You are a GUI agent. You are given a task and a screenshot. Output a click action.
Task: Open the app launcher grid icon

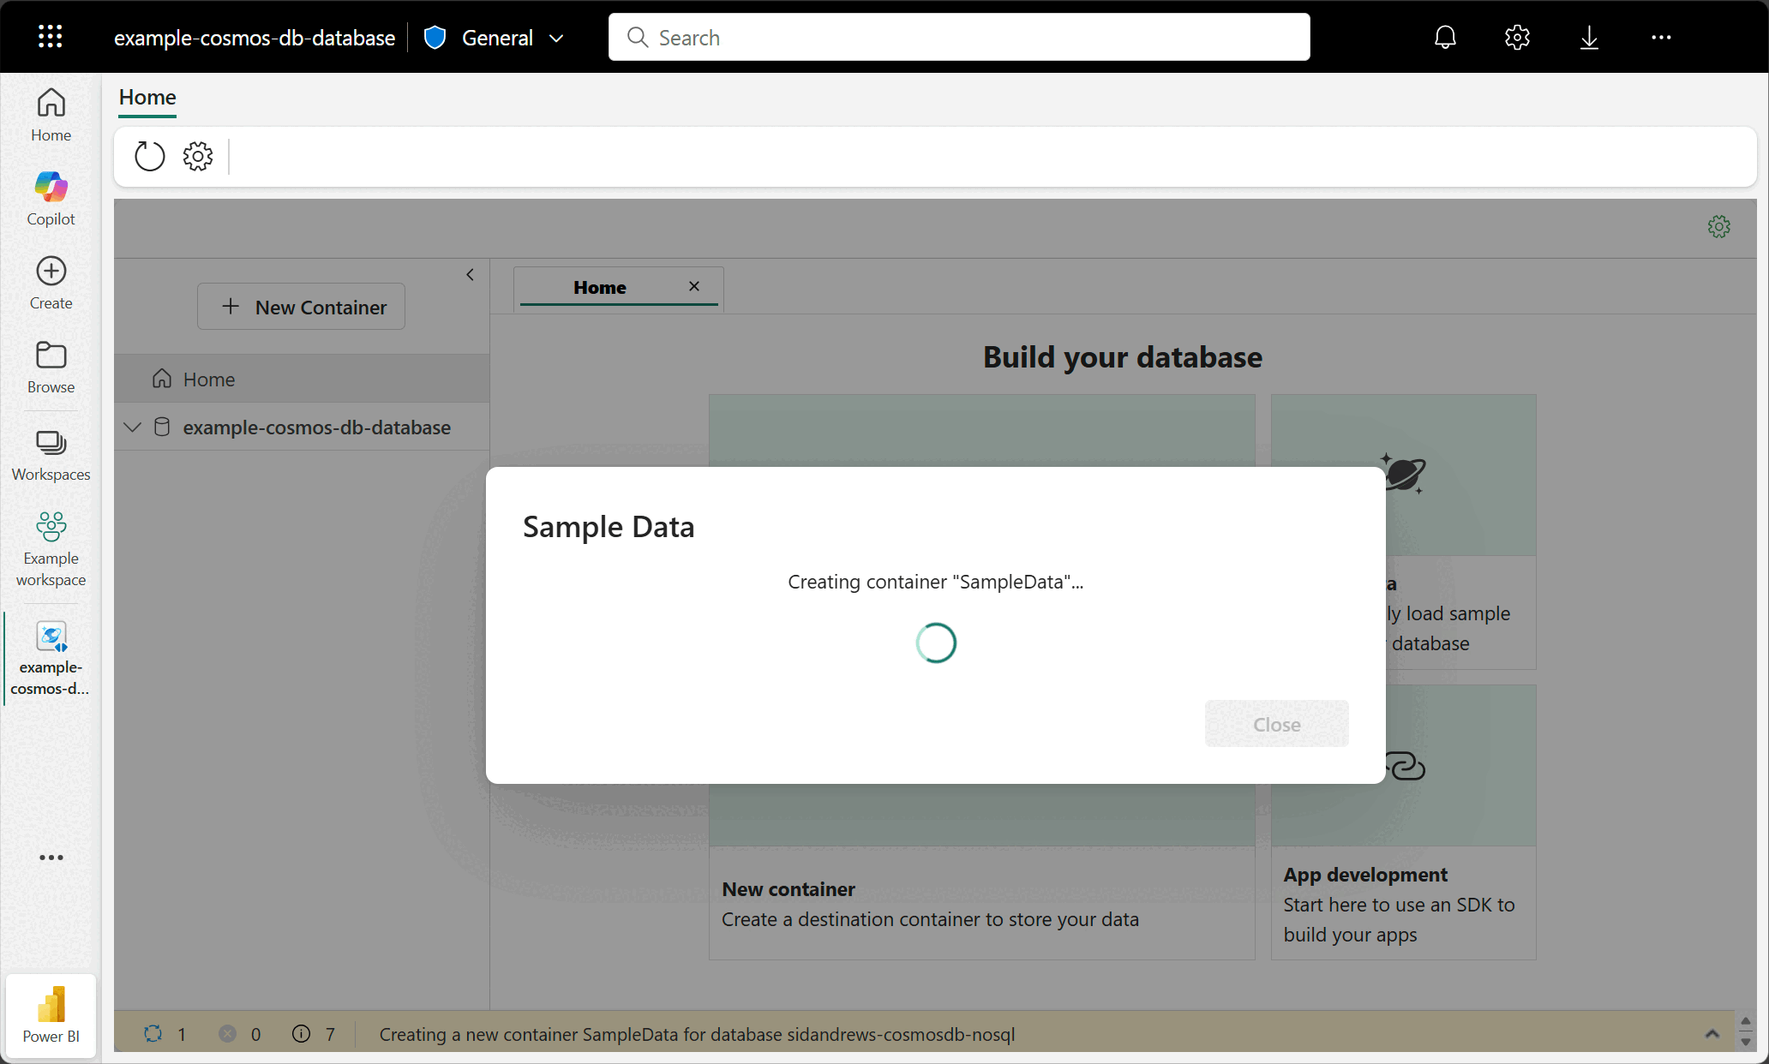[51, 37]
